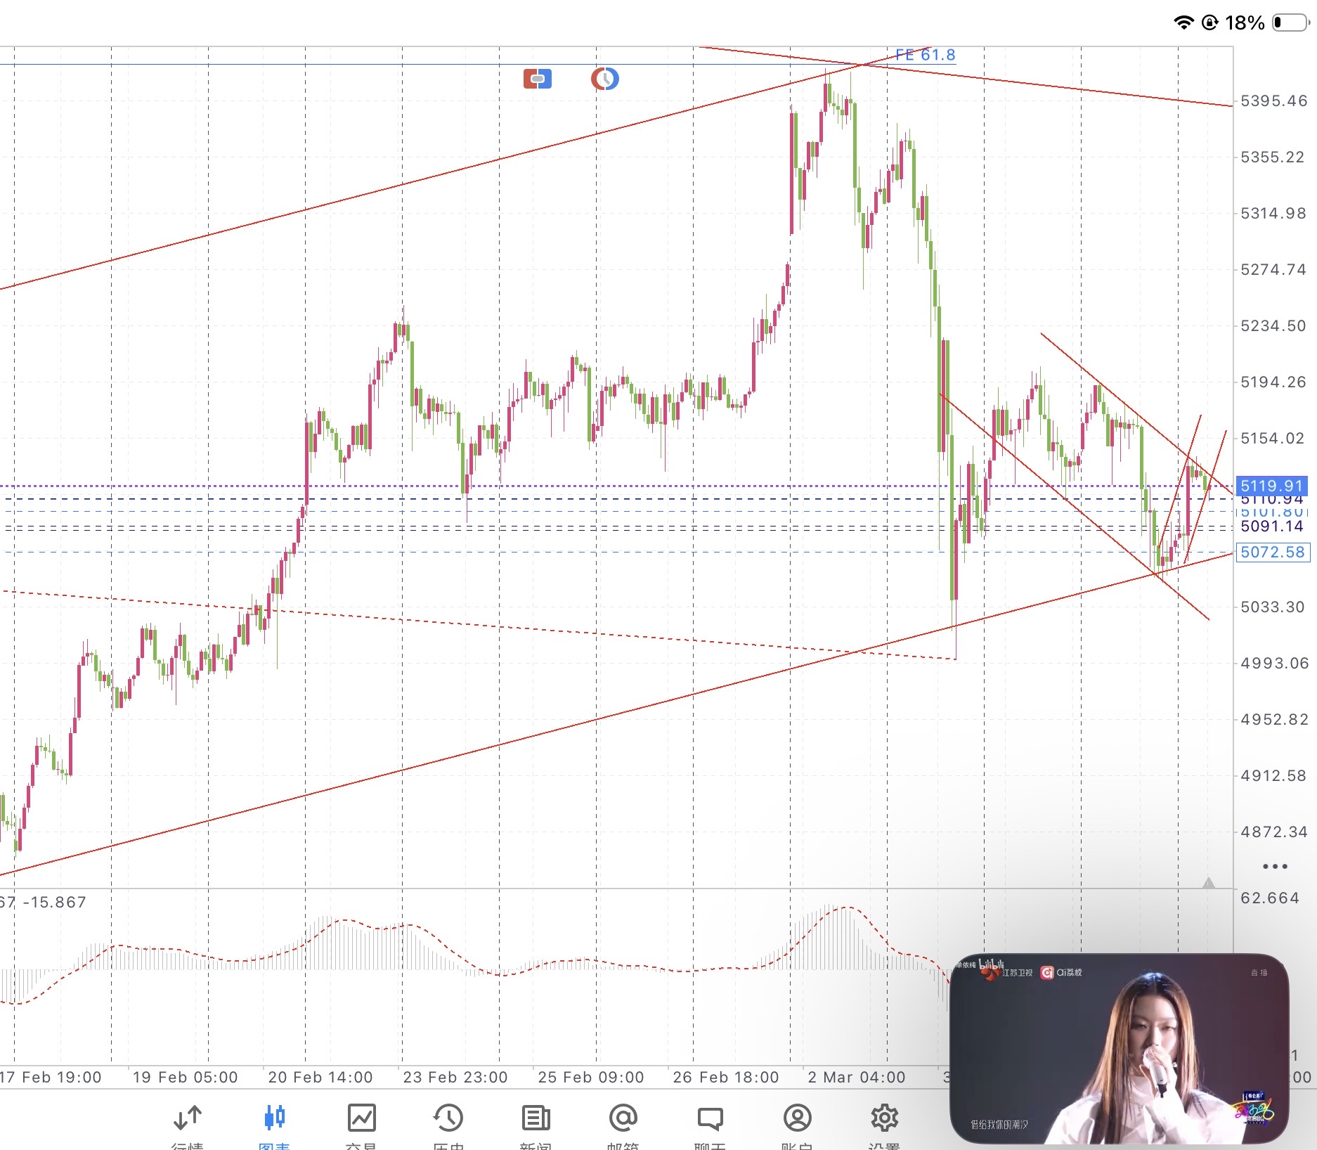Open the Settings (设置) gear icon
Screen dimensions: 1317x1150
point(884,1119)
